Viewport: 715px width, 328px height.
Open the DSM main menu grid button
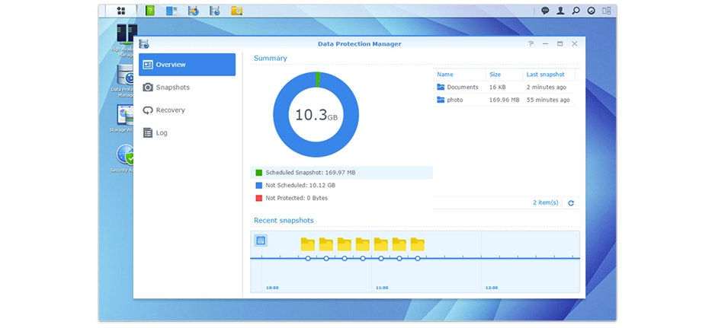pos(121,11)
